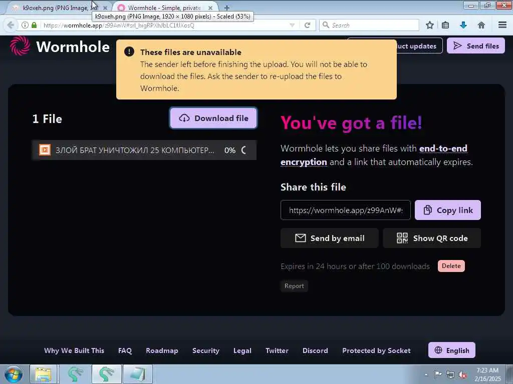Viewport: 513px width, 384px height.
Task: Show bookmarks list icon
Action: pyautogui.click(x=445, y=25)
